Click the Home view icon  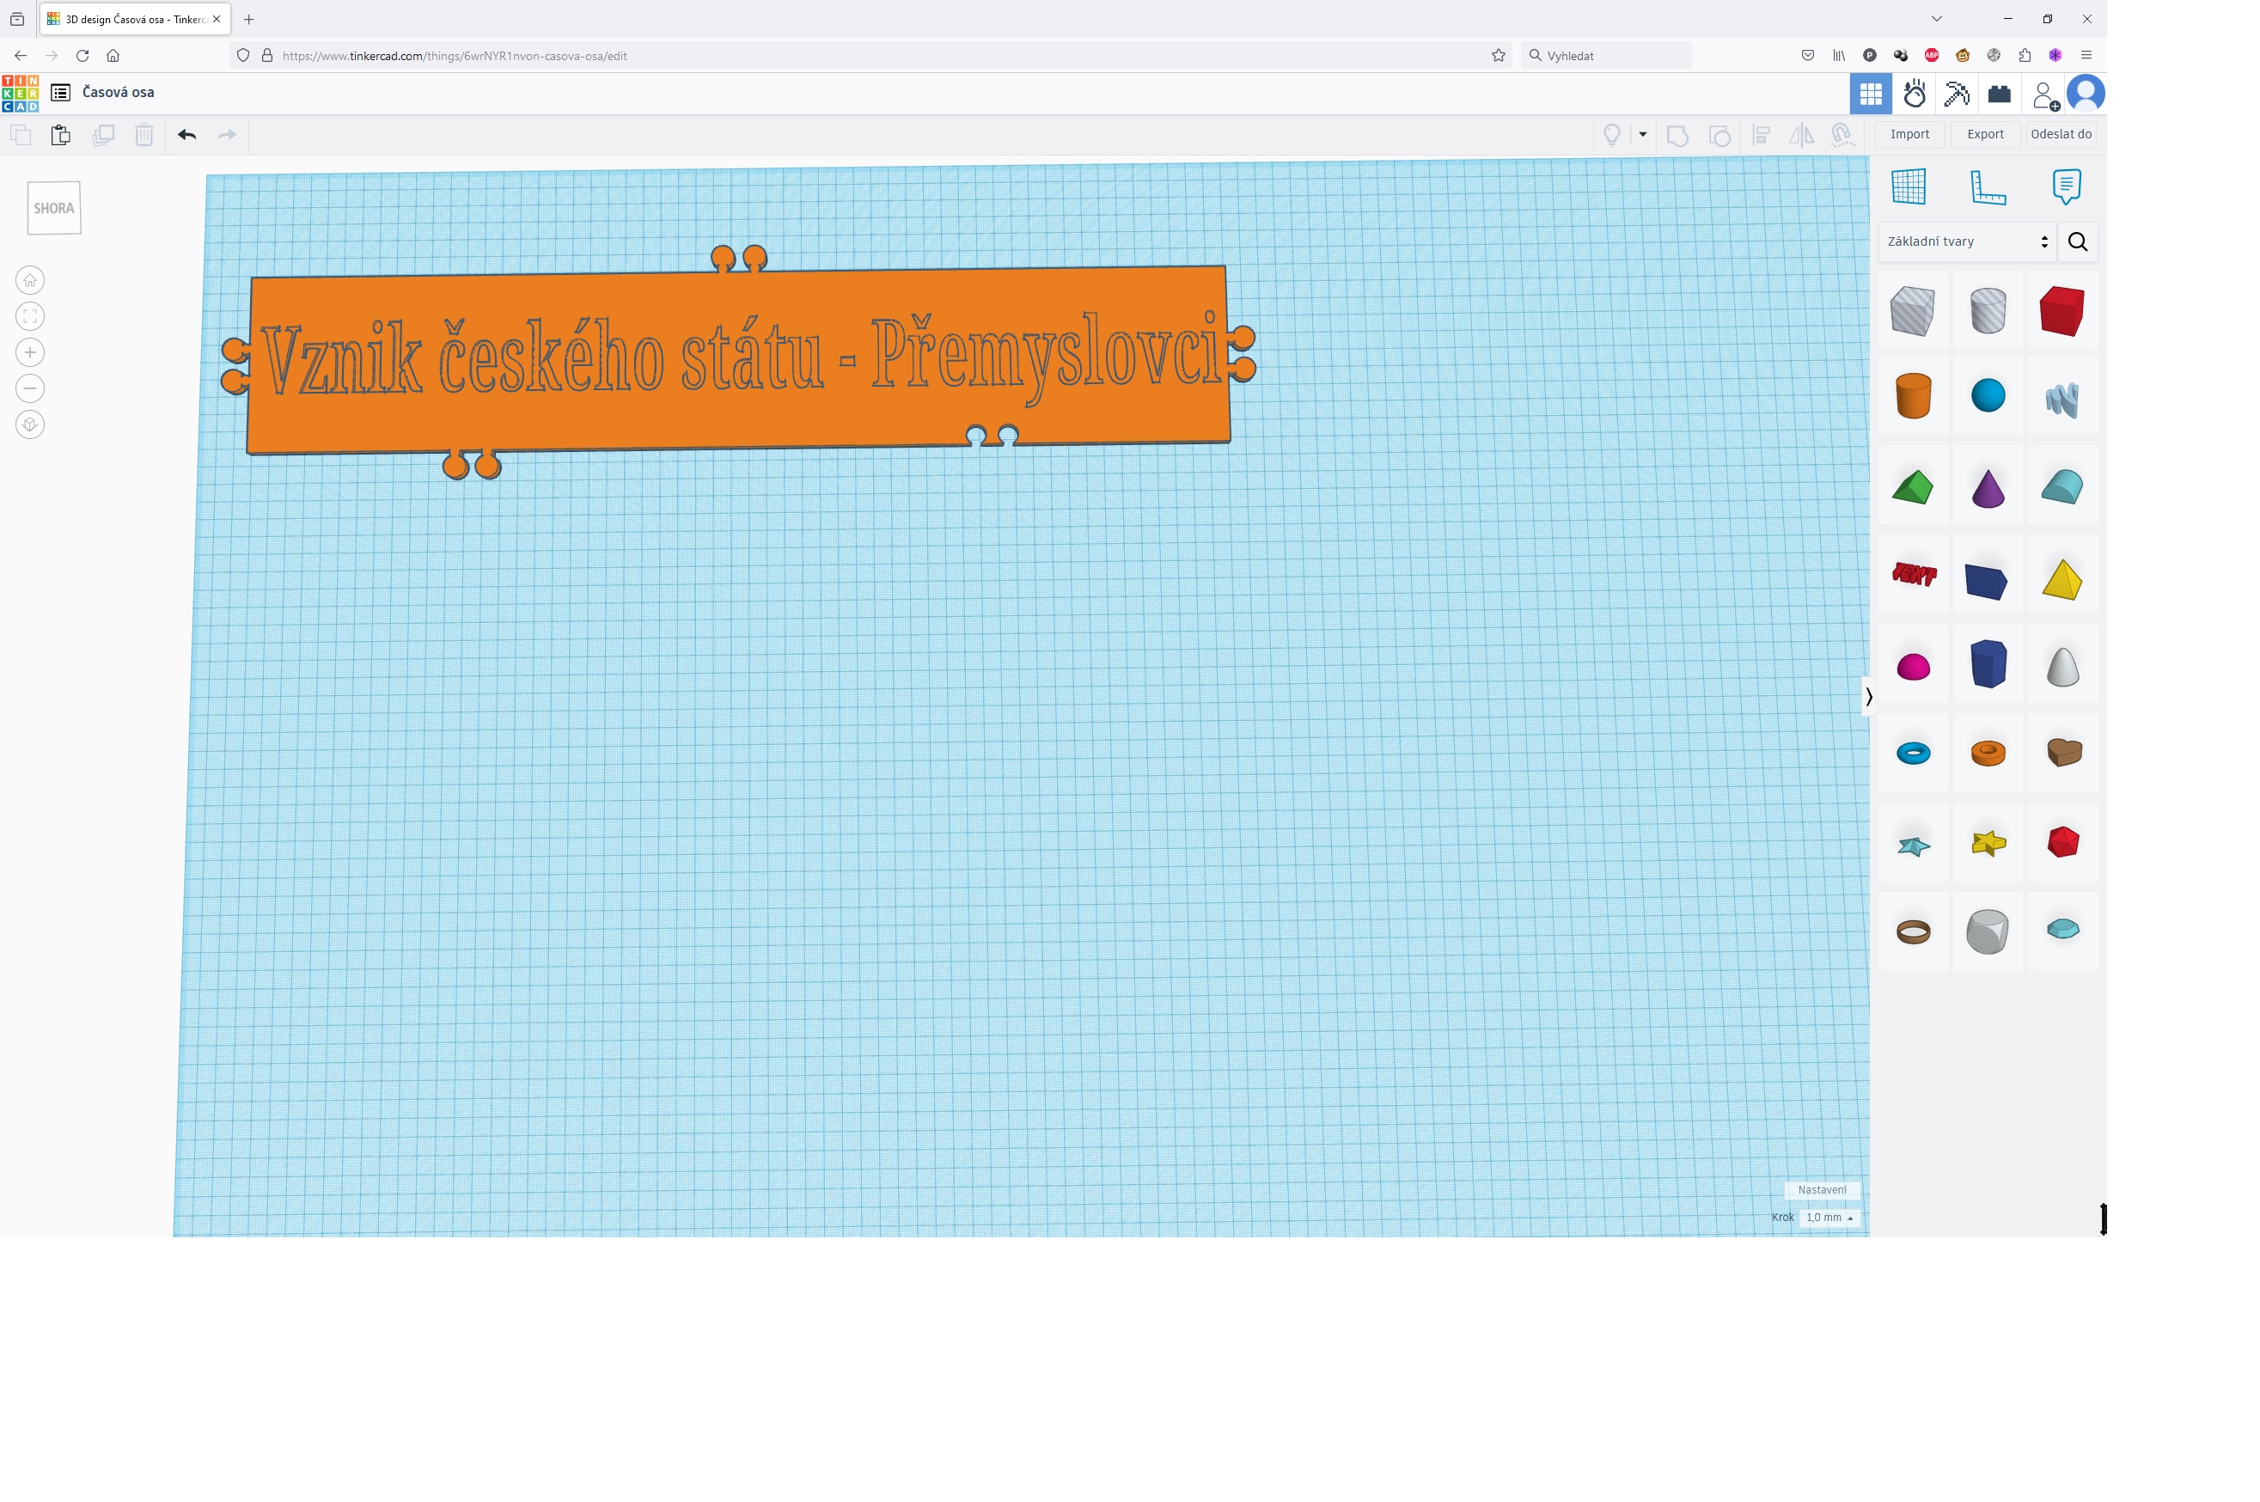coord(30,281)
